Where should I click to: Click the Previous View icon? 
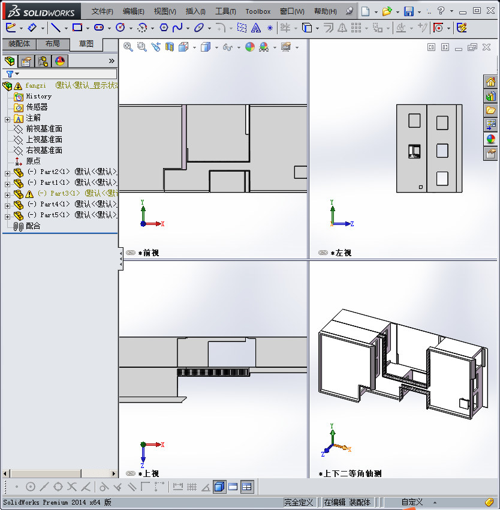click(156, 47)
